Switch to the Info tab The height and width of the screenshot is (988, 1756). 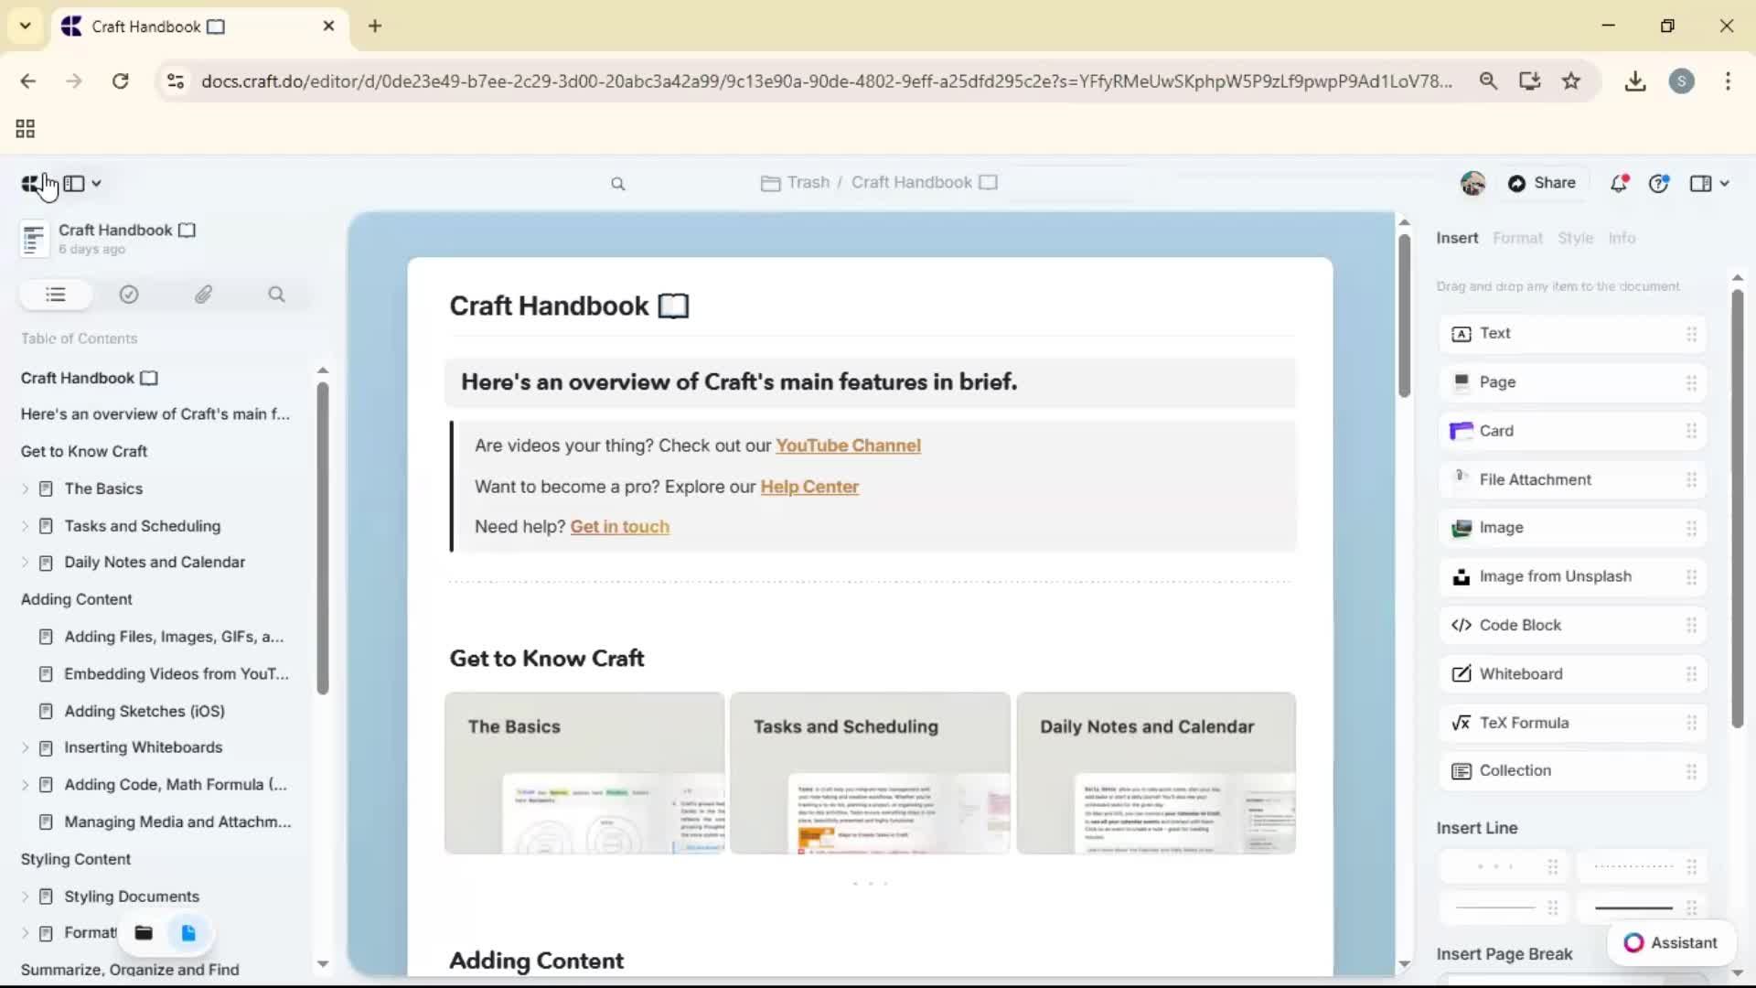coord(1622,238)
